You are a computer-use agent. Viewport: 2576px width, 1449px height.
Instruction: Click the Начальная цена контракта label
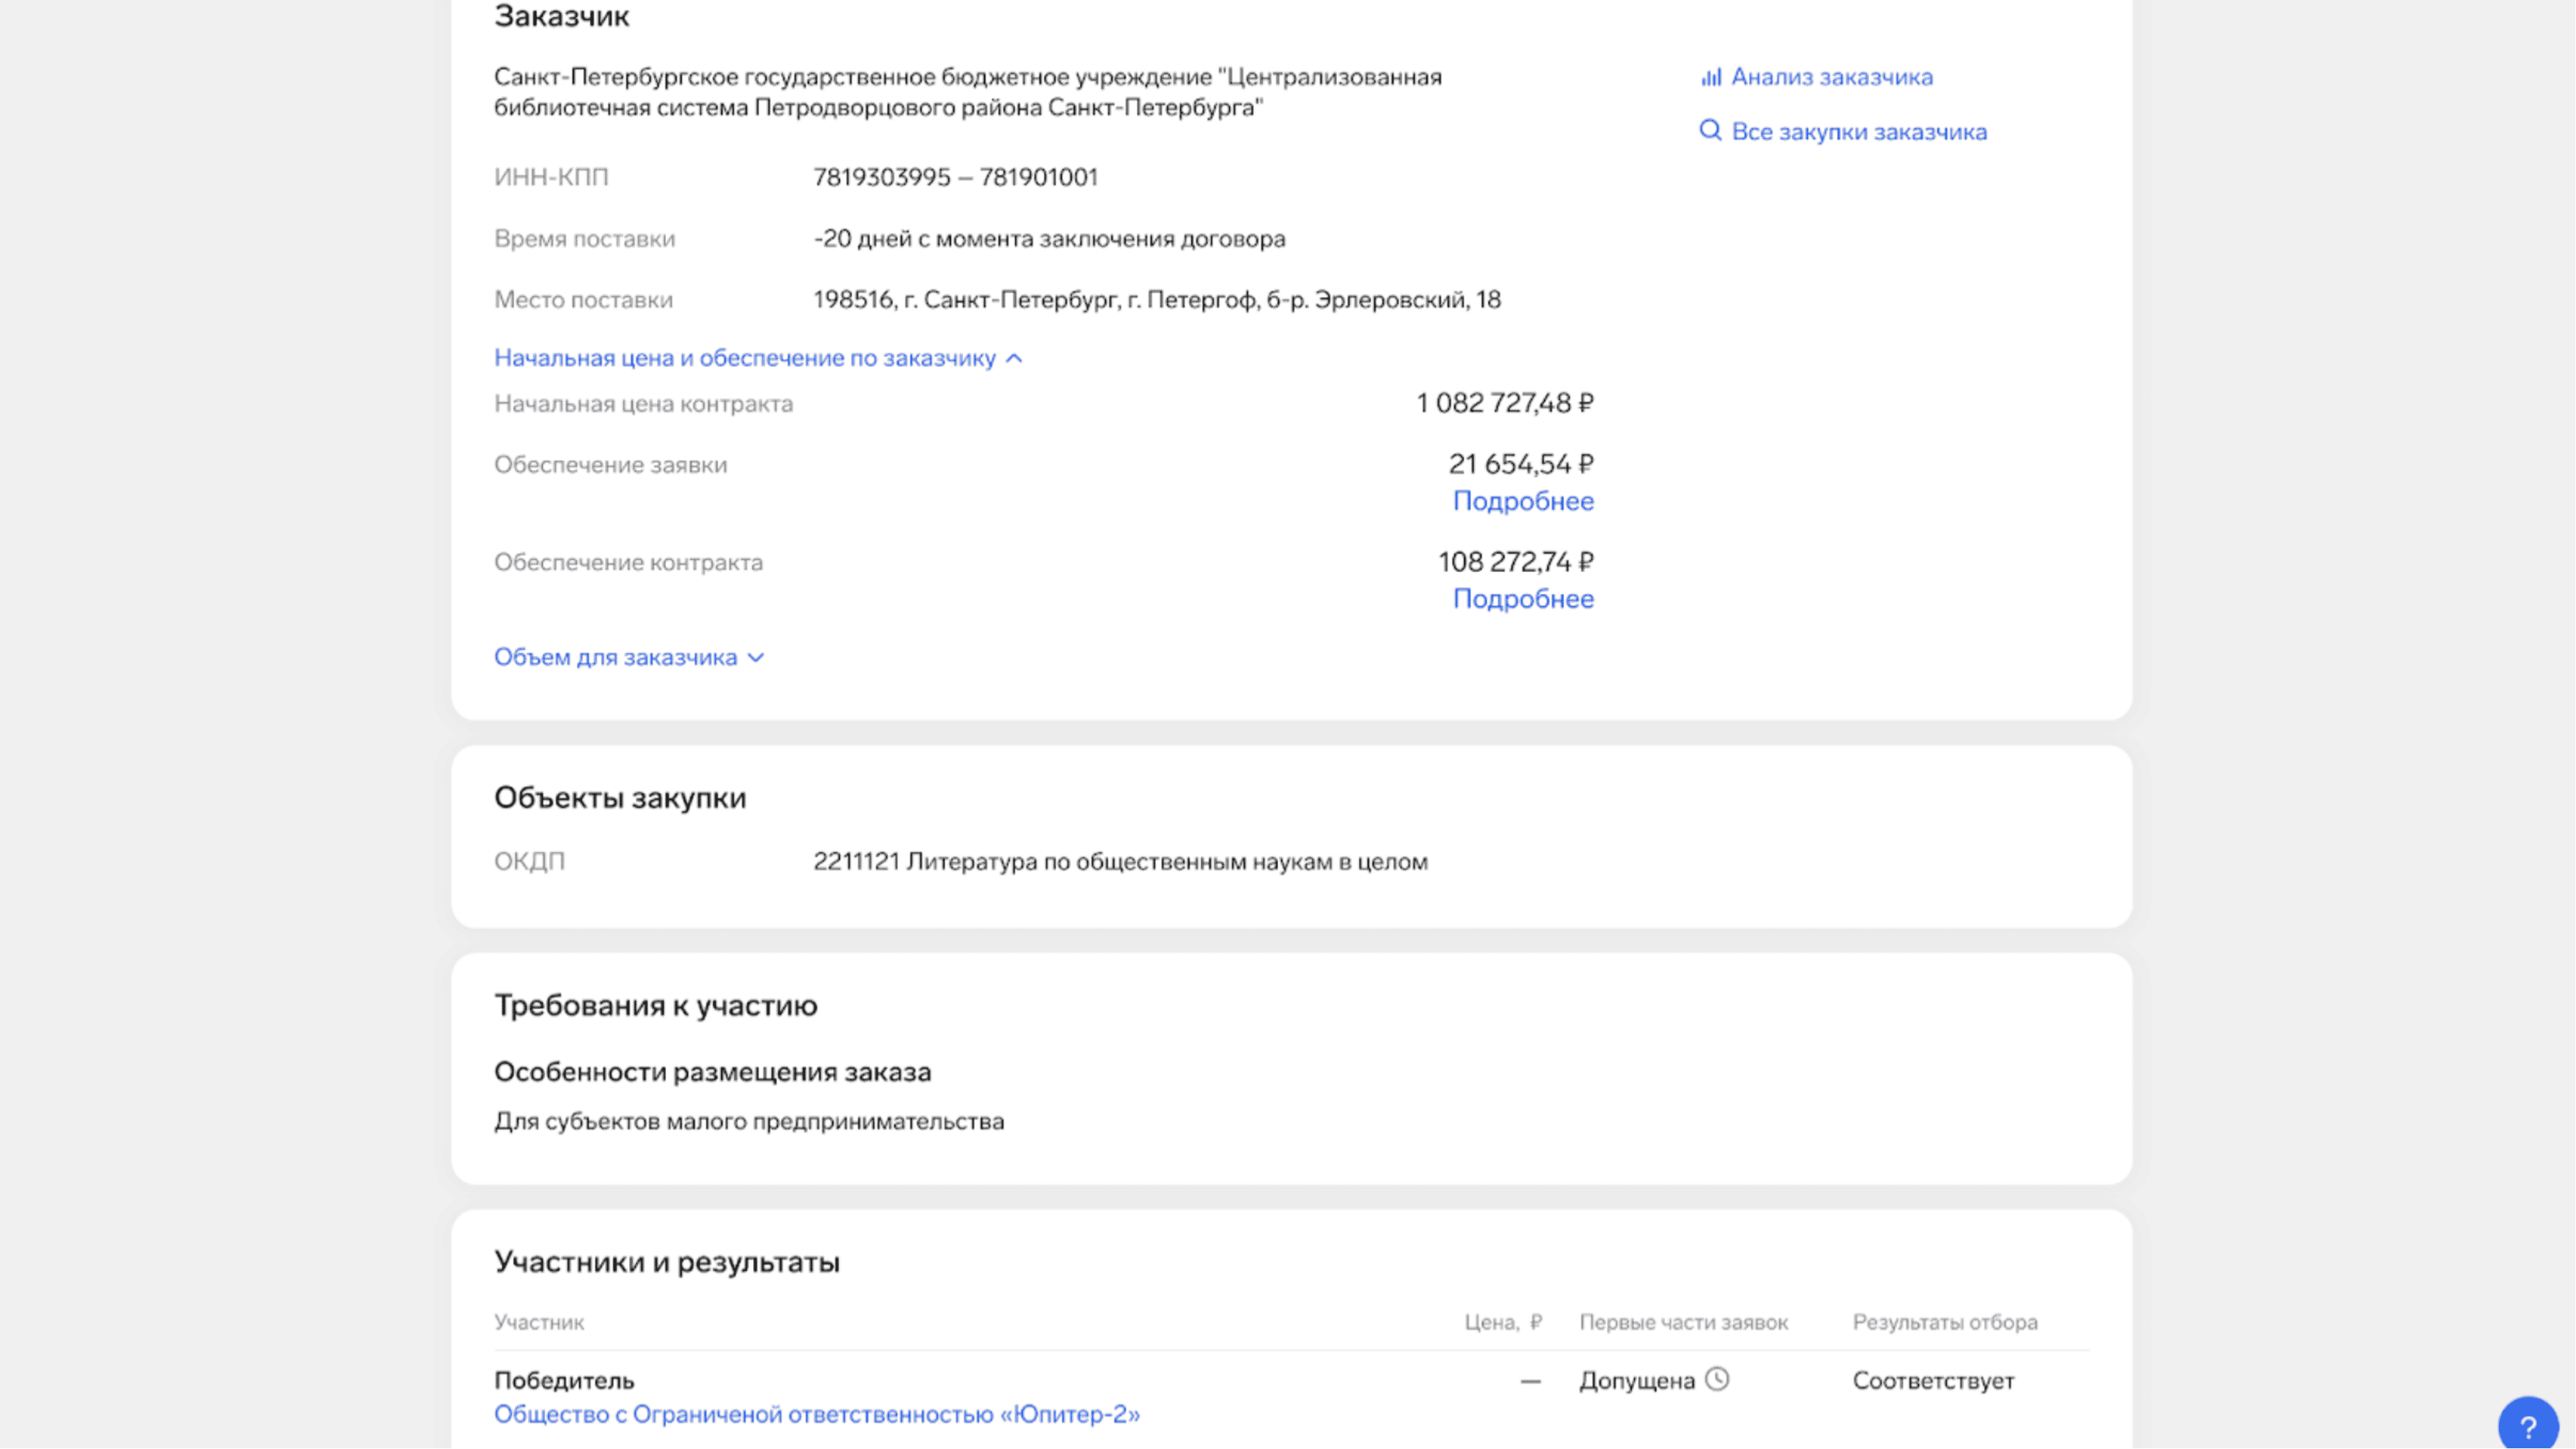(x=643, y=404)
